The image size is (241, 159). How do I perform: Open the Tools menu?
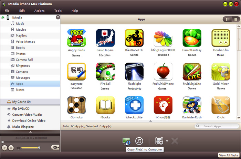tap(58, 11)
